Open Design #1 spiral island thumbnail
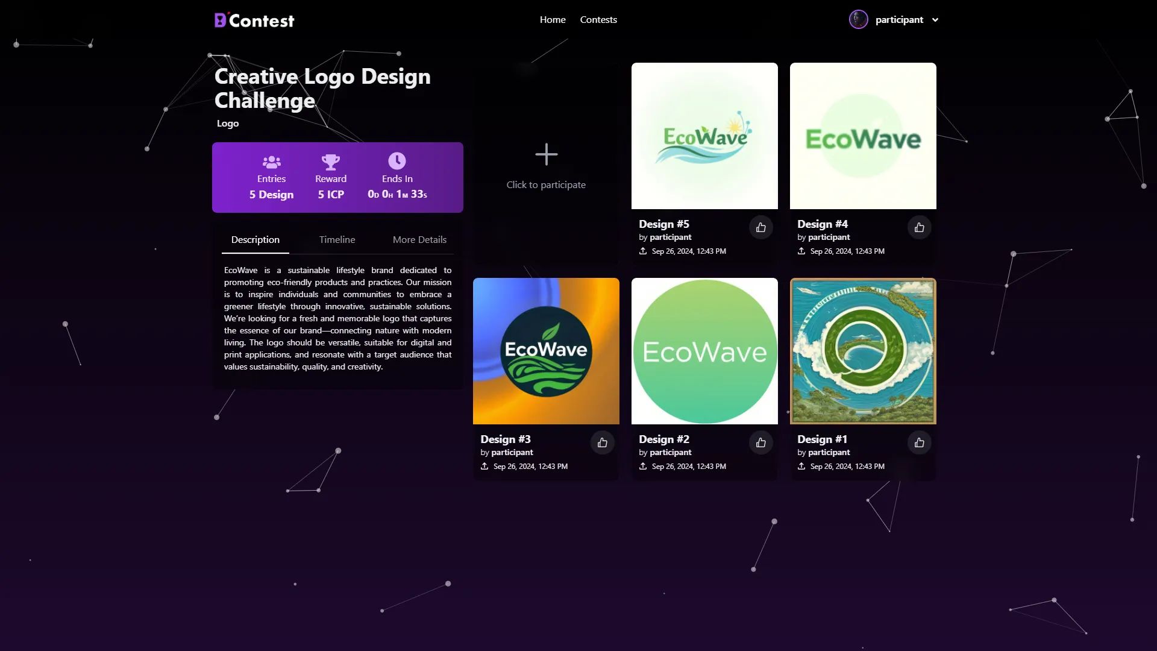 click(862, 351)
